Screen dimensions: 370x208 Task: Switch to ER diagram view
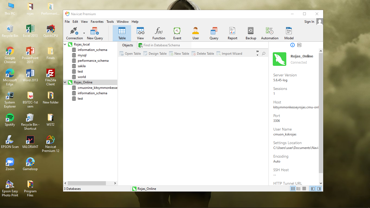pyautogui.click(x=304, y=189)
